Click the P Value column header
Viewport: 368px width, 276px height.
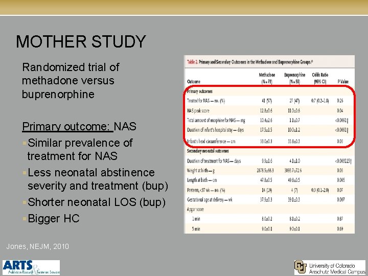[343, 81]
